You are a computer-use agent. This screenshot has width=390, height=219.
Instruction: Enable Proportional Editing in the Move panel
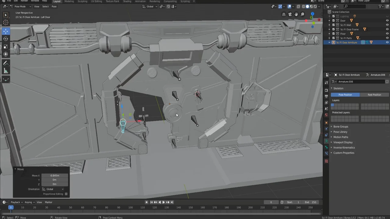pyautogui.click(x=66, y=194)
